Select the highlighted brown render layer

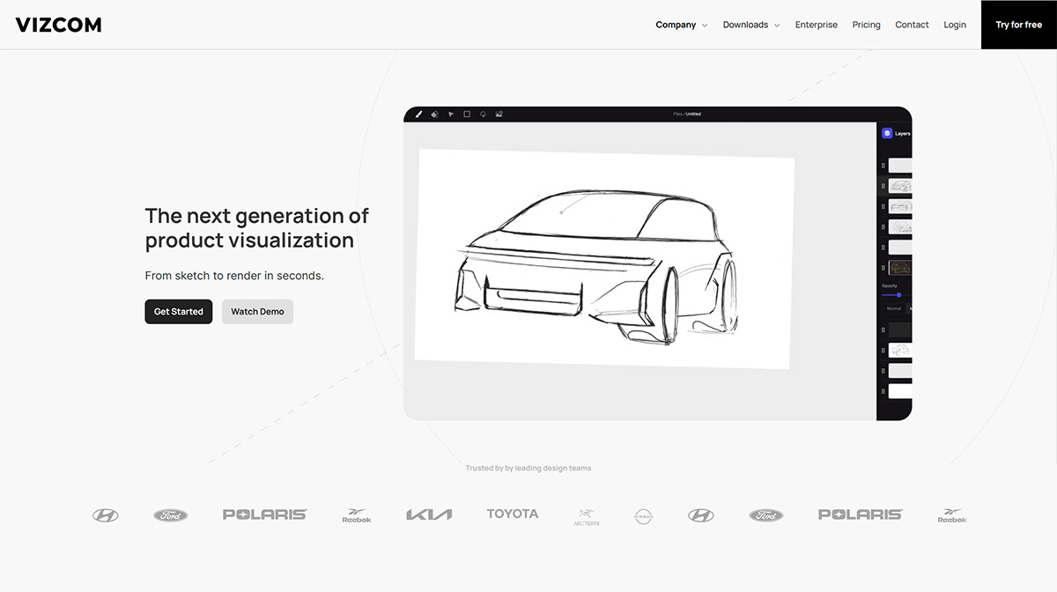tap(898, 266)
